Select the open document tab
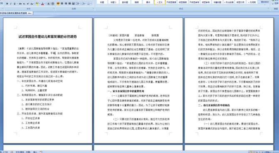Image resolution: width=279 pixels, height=153 pixels. 16,13
